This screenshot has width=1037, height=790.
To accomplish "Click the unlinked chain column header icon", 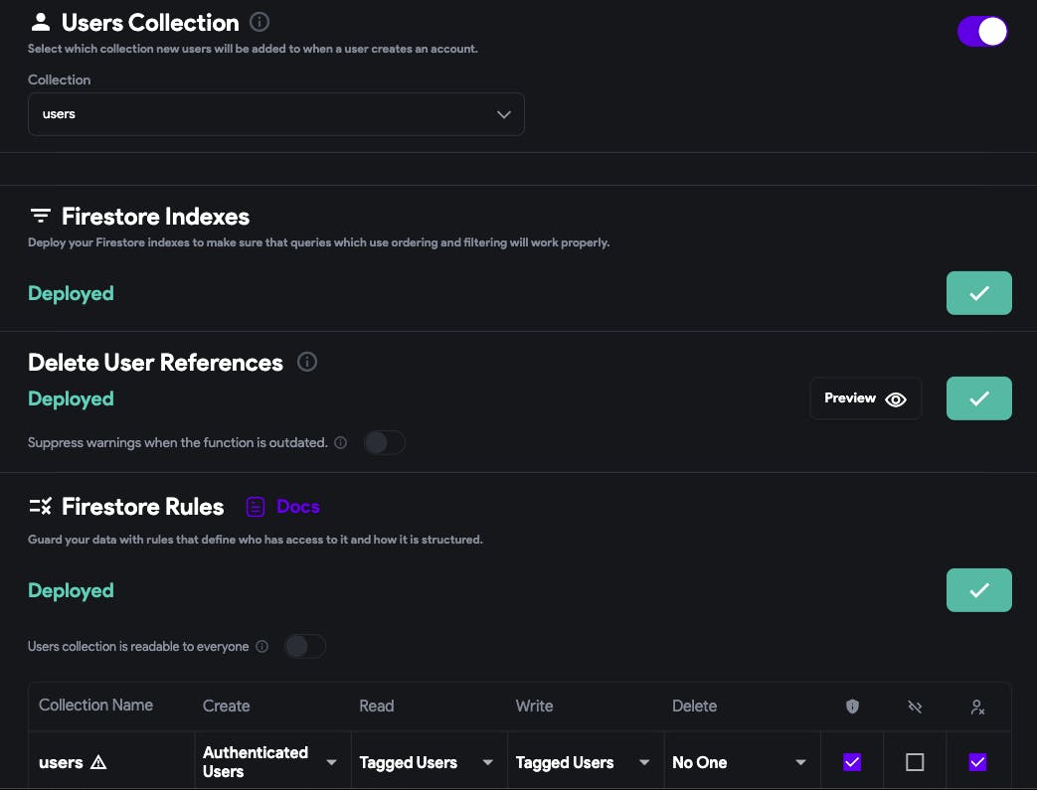I will point(915,707).
